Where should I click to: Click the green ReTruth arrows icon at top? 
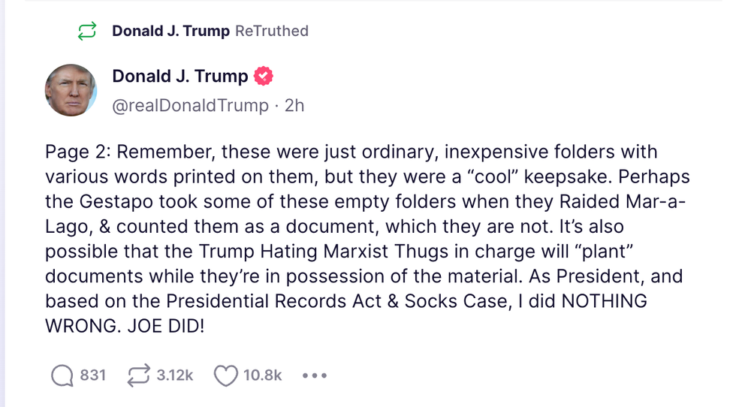(x=87, y=32)
